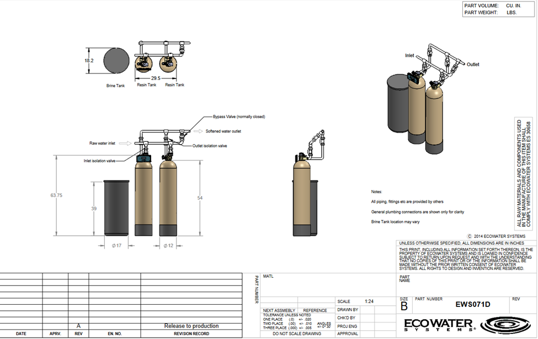Click the side view resin tank drawing

[x=302, y=198]
